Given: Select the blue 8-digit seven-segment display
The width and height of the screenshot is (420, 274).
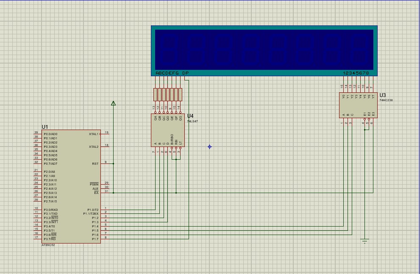Looking at the screenshot, I should click(x=264, y=51).
